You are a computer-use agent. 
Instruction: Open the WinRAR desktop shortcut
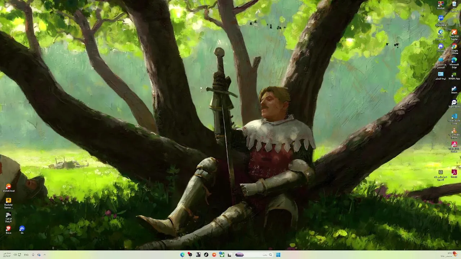[440, 5]
